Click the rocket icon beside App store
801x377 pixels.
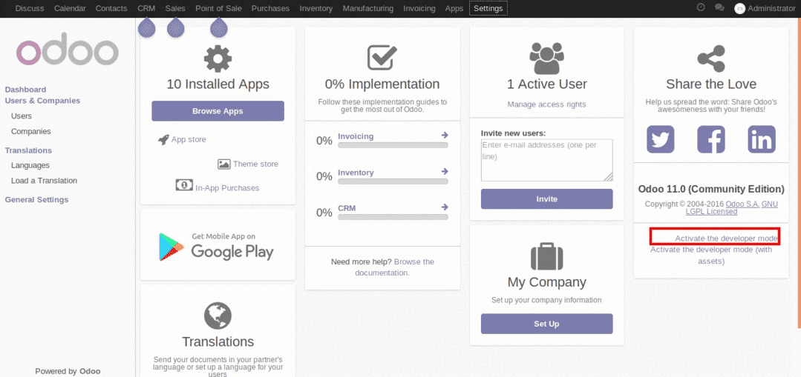point(163,139)
